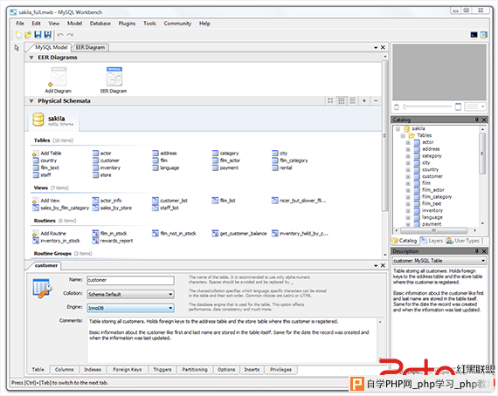The height and width of the screenshot is (396, 498).
Task: Open the sales_by_store view
Action: [112, 208]
